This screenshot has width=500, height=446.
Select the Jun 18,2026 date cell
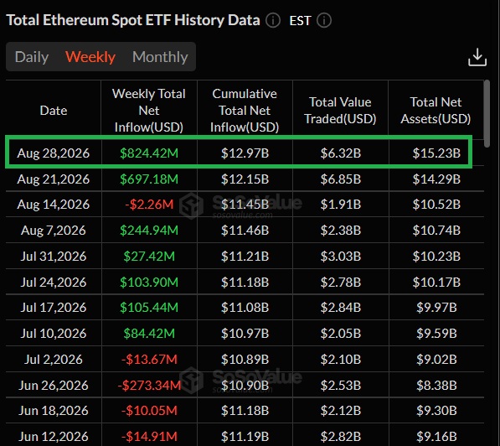(54, 411)
